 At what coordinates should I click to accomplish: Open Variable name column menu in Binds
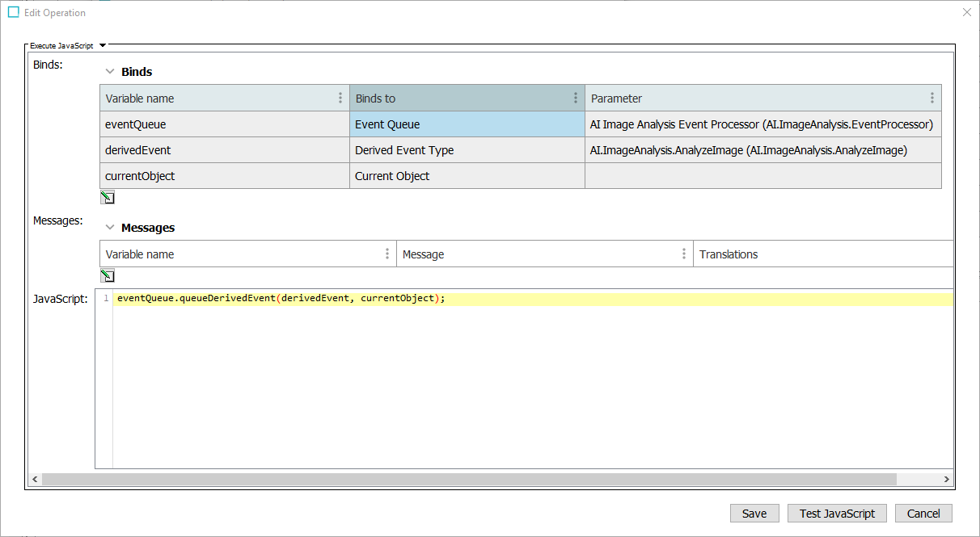point(340,99)
